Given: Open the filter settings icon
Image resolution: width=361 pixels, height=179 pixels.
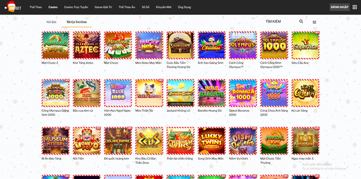Looking at the screenshot, I should tap(314, 22).
